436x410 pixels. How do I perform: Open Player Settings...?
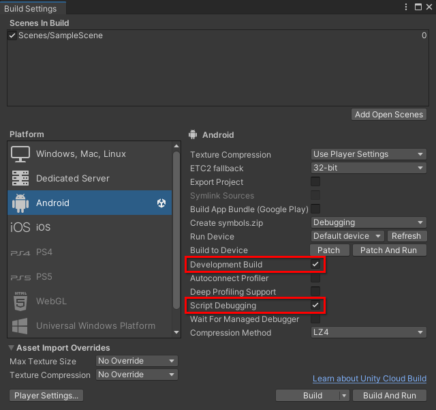click(46, 396)
